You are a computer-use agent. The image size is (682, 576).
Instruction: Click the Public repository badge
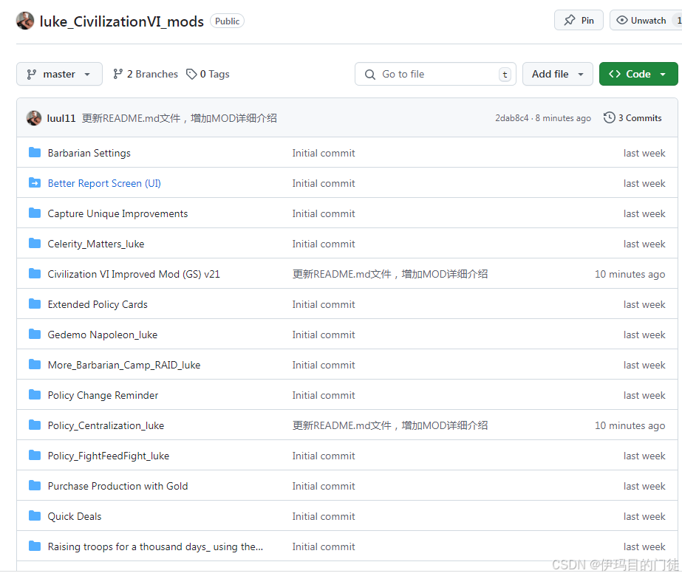click(227, 21)
